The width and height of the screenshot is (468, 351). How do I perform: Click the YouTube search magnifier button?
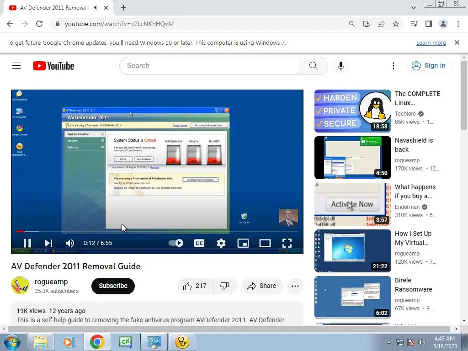(x=314, y=66)
